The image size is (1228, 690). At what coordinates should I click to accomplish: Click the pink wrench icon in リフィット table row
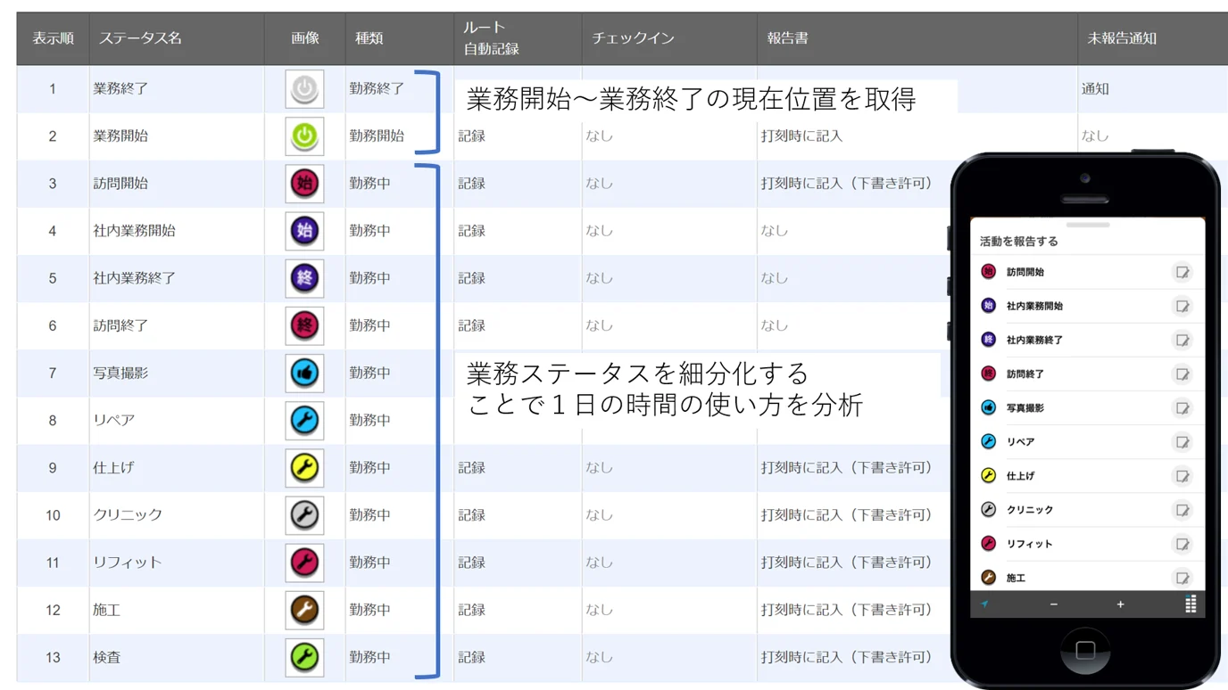point(304,563)
